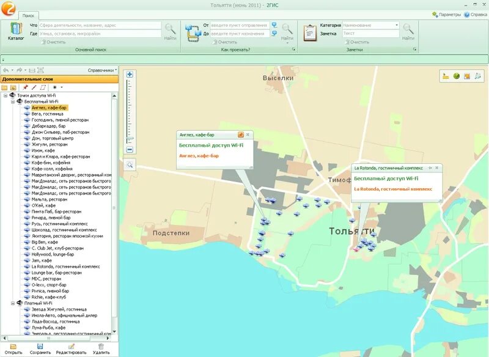Open Справка help
The height and width of the screenshot is (357, 489).
pyautogui.click(x=476, y=15)
